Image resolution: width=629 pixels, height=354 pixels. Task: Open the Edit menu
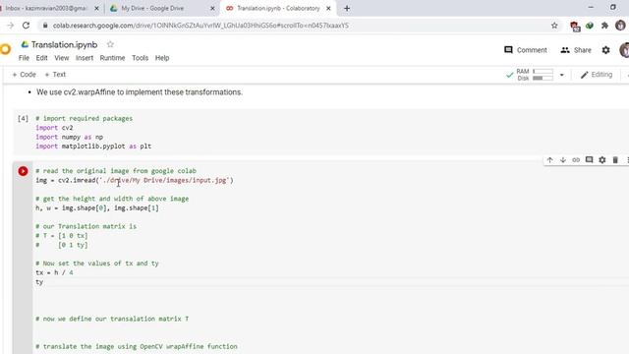pos(41,58)
